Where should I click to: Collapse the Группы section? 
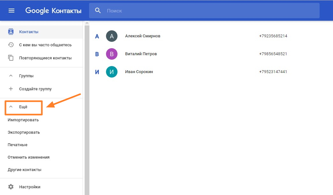11,76
